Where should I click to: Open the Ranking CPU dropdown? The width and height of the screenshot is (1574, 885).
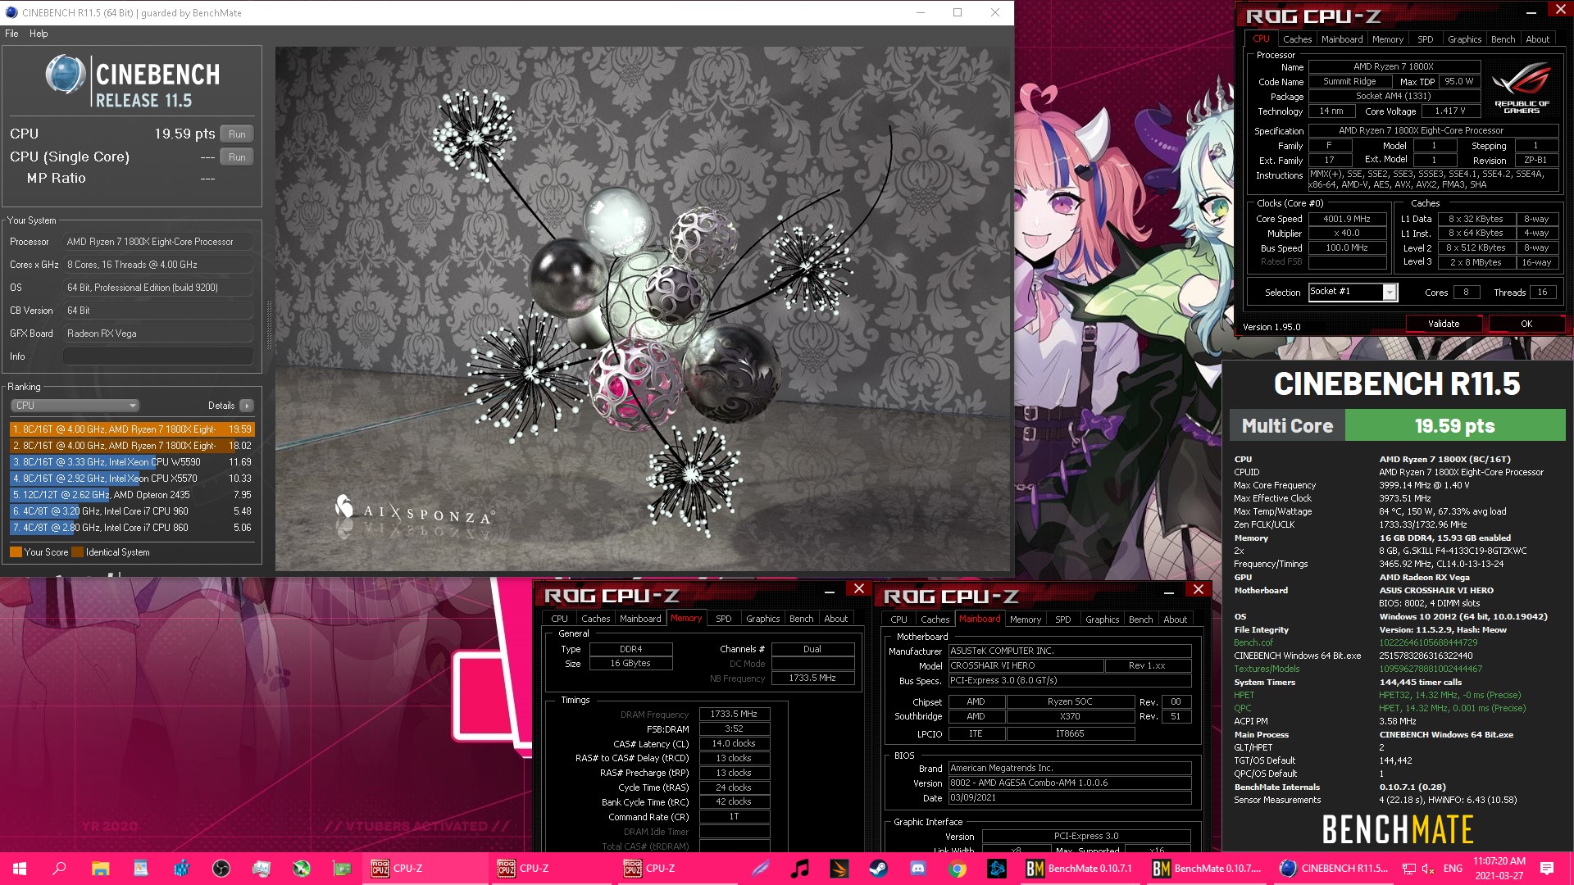[75, 406]
